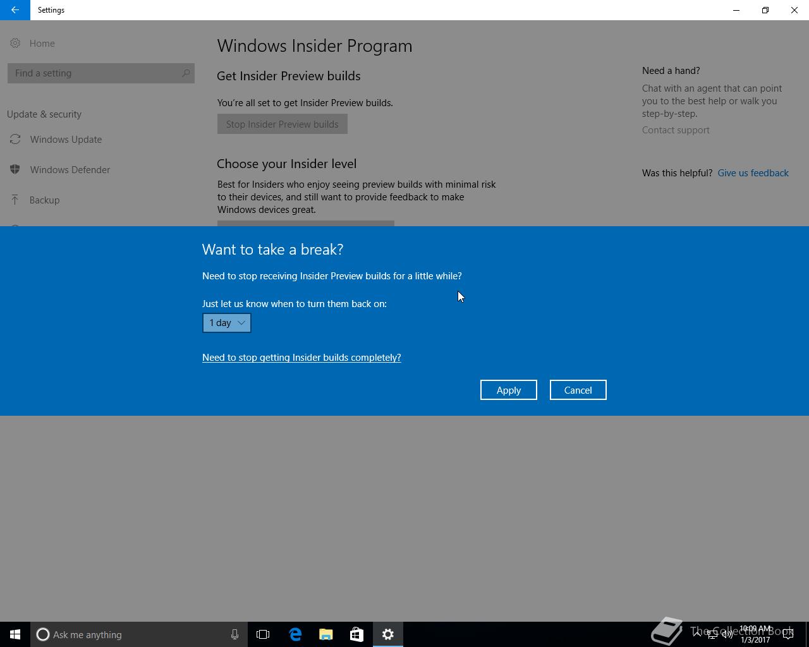Open the 1 day duration dropdown
809x647 pixels.
[226, 323]
